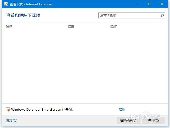170x128 pixels.
Task: Maximize the View Downloads window
Action: coord(150,4)
